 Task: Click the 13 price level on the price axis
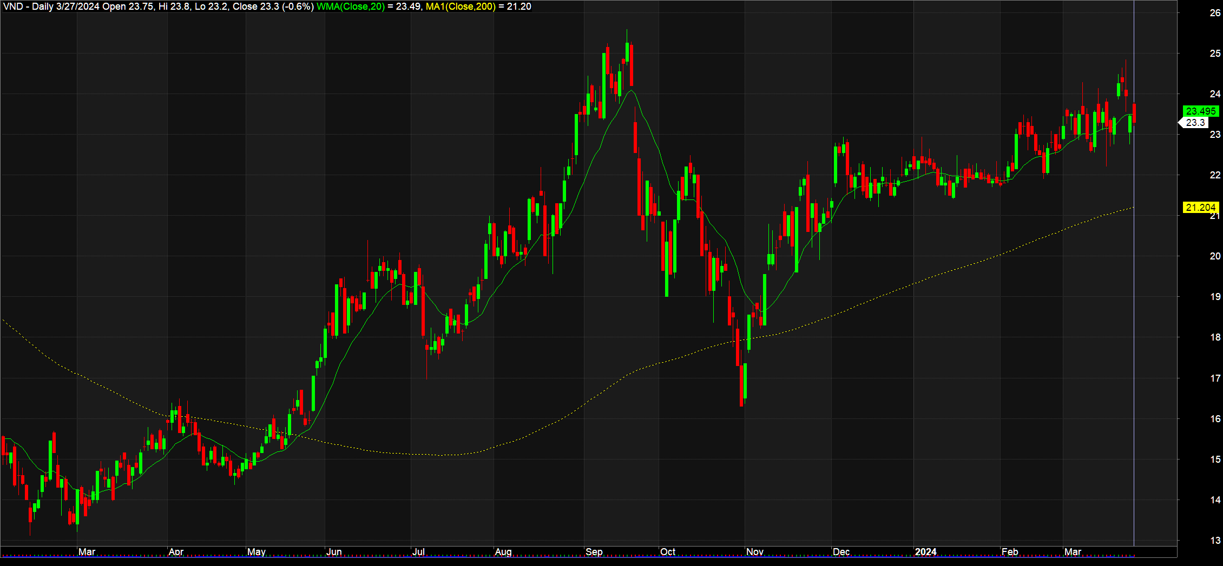[1215, 540]
